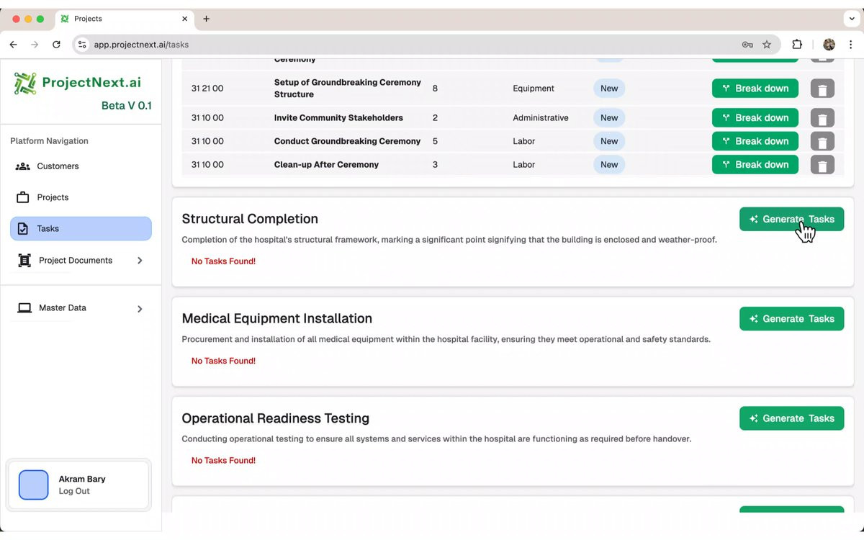Open the Chrome profile avatar
The width and height of the screenshot is (864, 540).
(829, 45)
